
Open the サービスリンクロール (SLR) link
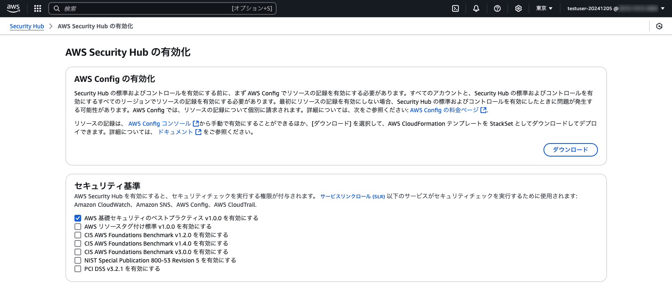[353, 196]
